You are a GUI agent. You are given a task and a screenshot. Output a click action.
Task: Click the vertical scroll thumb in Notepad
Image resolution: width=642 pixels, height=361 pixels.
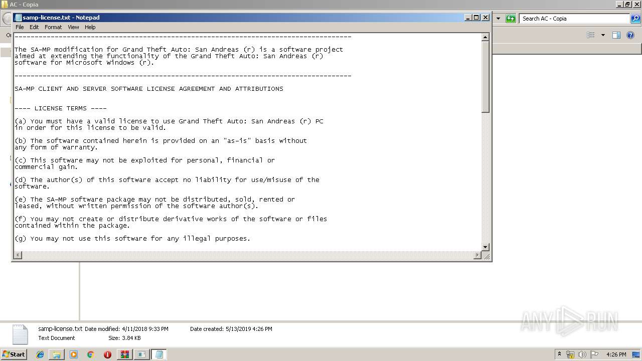point(485,76)
